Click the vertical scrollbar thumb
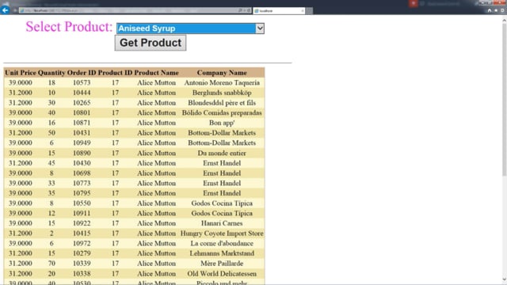Image resolution: width=507 pixels, height=285 pixels. [504, 100]
